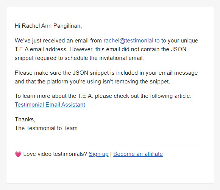Click the 'Love video testimonials?' footer text

(55, 154)
